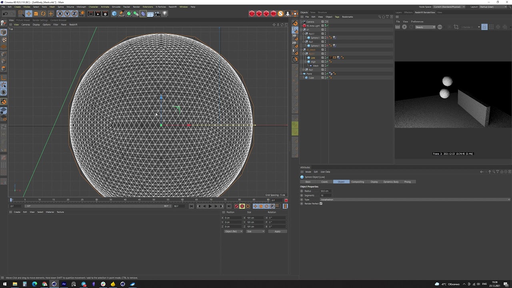Click Cameras in viewport menu
Screen dimensions: 512x288
pos(26,25)
